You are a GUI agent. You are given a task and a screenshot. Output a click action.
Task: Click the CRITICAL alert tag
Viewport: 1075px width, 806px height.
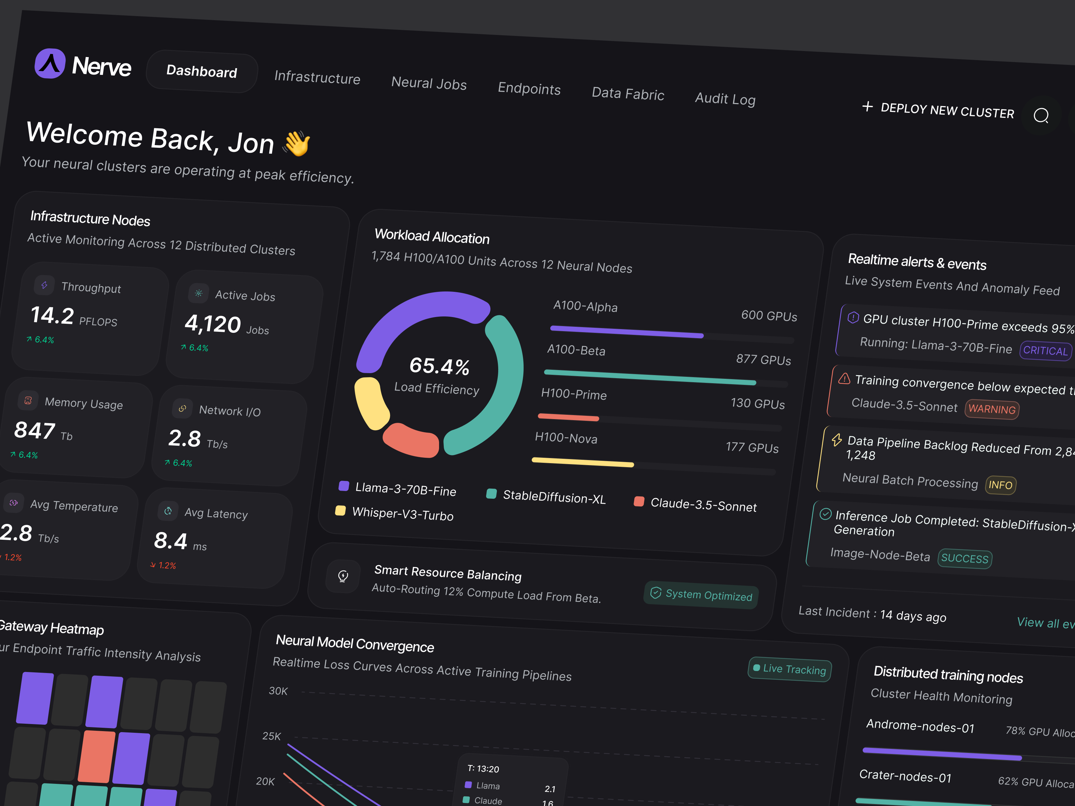pyautogui.click(x=1045, y=350)
